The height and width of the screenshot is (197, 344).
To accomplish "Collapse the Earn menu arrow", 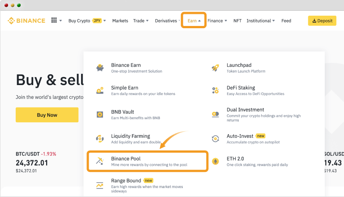I will pos(199,21).
